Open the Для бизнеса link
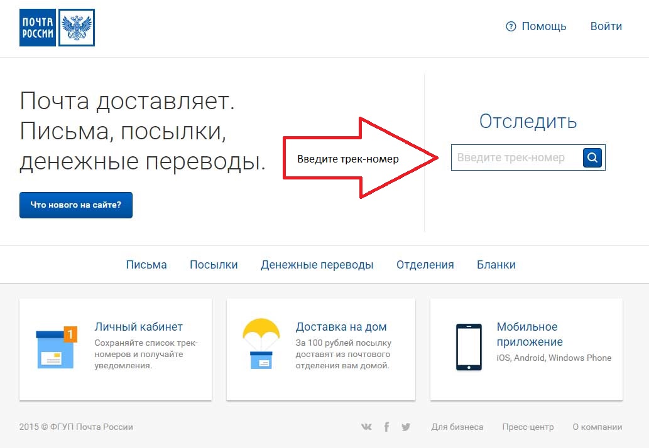649x448 pixels. [457, 427]
